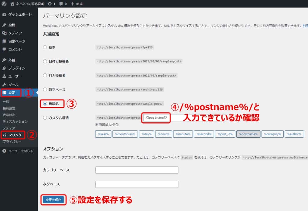Select the 数字ベース radio button
The width and height of the screenshot is (308, 211).
[45, 90]
